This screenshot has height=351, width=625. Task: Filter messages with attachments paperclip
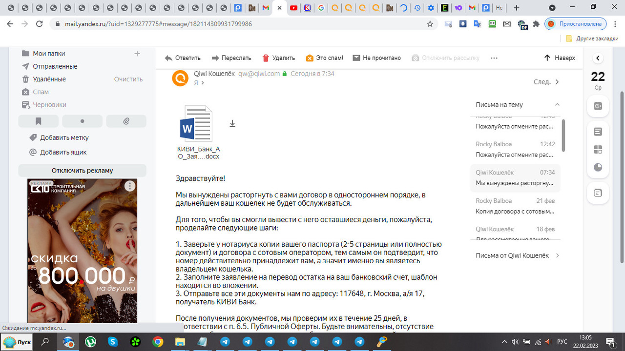click(126, 121)
